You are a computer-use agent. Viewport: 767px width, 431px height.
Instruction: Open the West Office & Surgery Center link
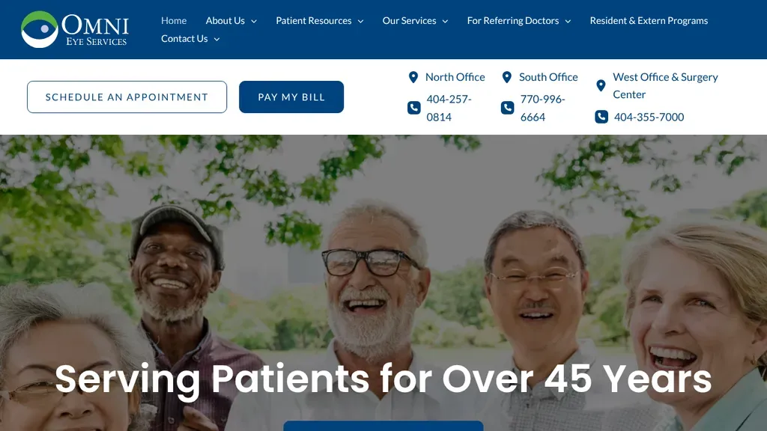click(x=665, y=85)
